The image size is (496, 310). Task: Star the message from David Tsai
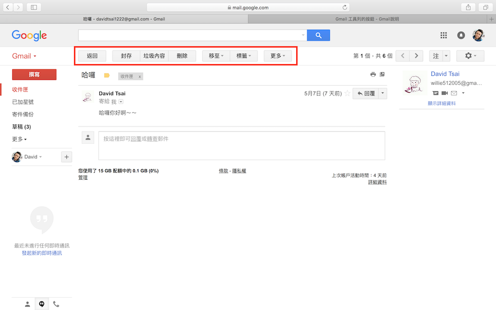point(347,93)
